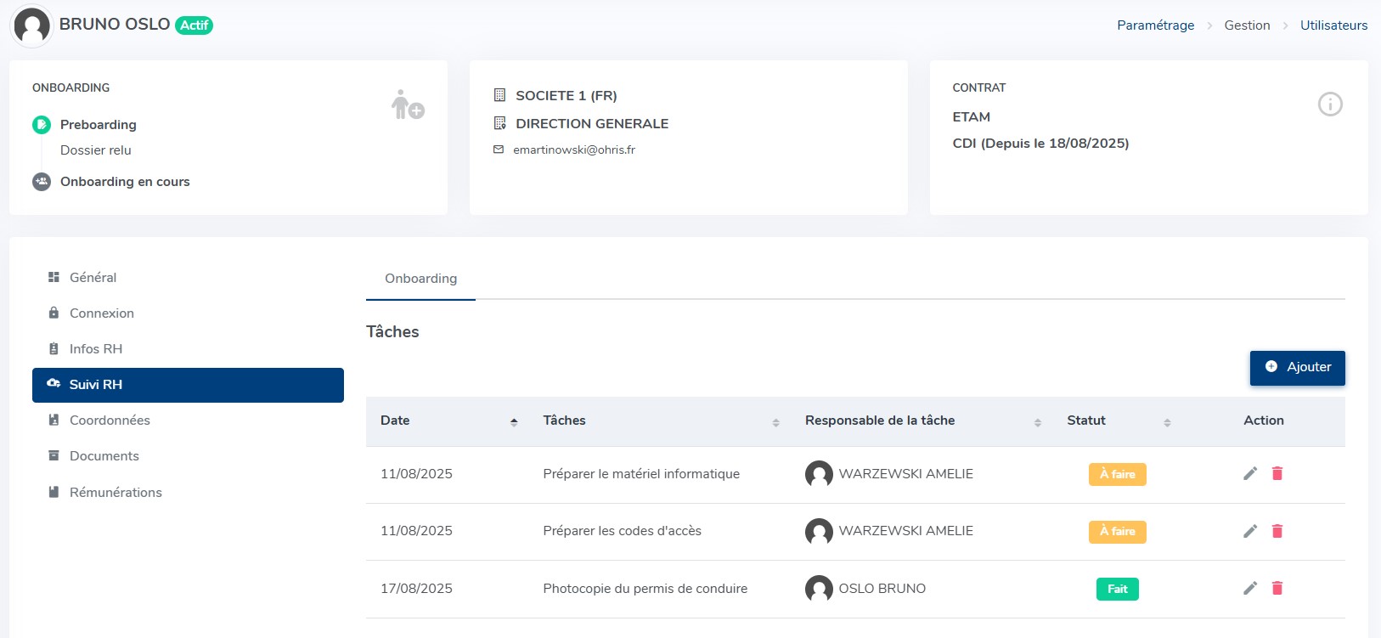
Task: Click the OSLO BRUNO responsible avatar
Action: coord(819,589)
